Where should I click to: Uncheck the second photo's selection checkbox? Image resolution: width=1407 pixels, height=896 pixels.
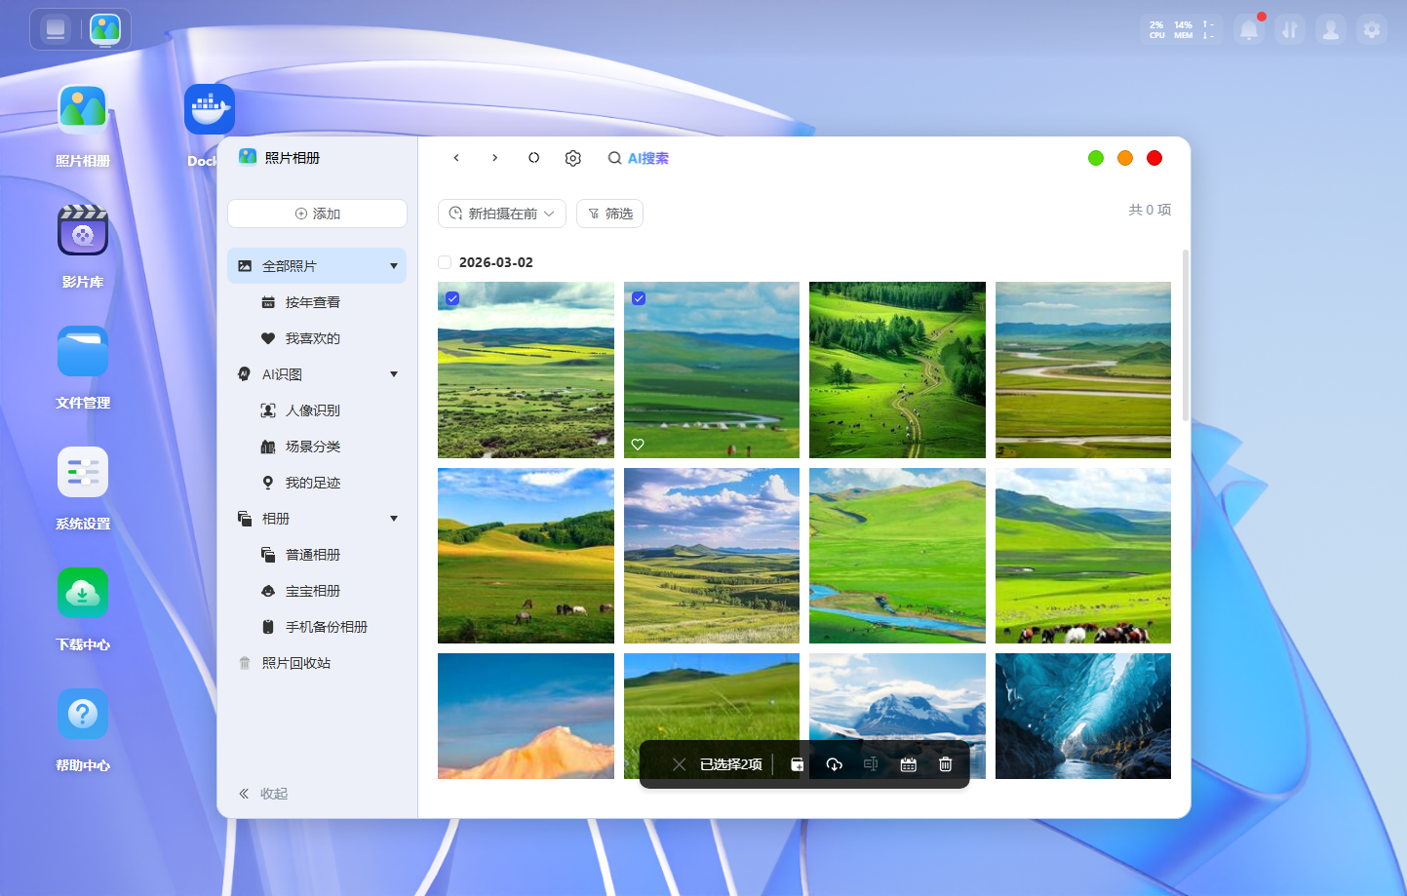point(639,298)
